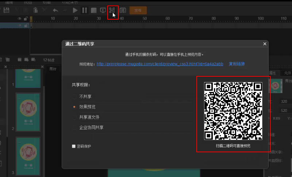
Task: Click the third frame icon below timeline
Action: click(x=33, y=60)
